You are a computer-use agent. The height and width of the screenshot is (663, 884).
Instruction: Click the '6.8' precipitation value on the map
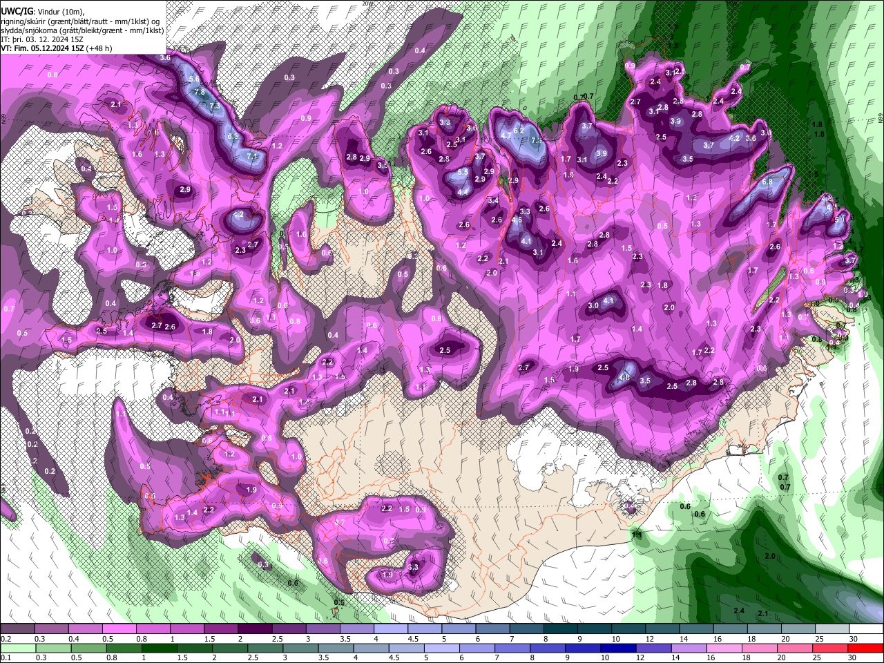point(767,182)
